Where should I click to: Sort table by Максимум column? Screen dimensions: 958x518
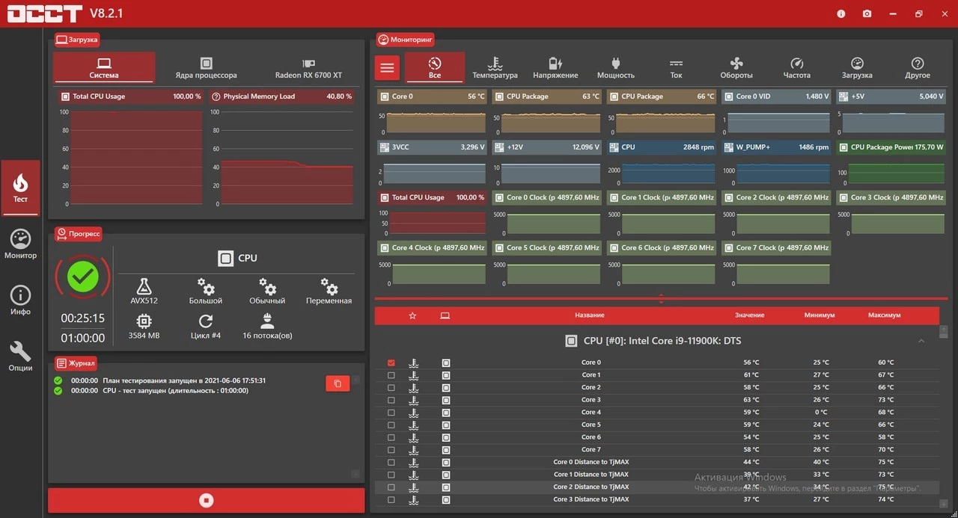coord(885,315)
